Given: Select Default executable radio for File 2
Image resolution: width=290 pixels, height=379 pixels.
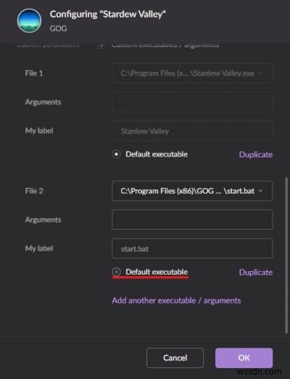Looking at the screenshot, I should (x=116, y=272).
